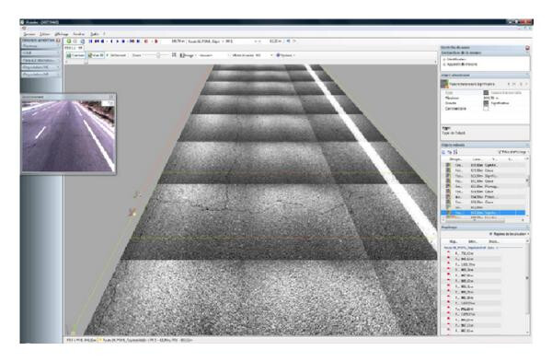552x362 pixels.
Task: Open the ? help menu
Action: 104,34
